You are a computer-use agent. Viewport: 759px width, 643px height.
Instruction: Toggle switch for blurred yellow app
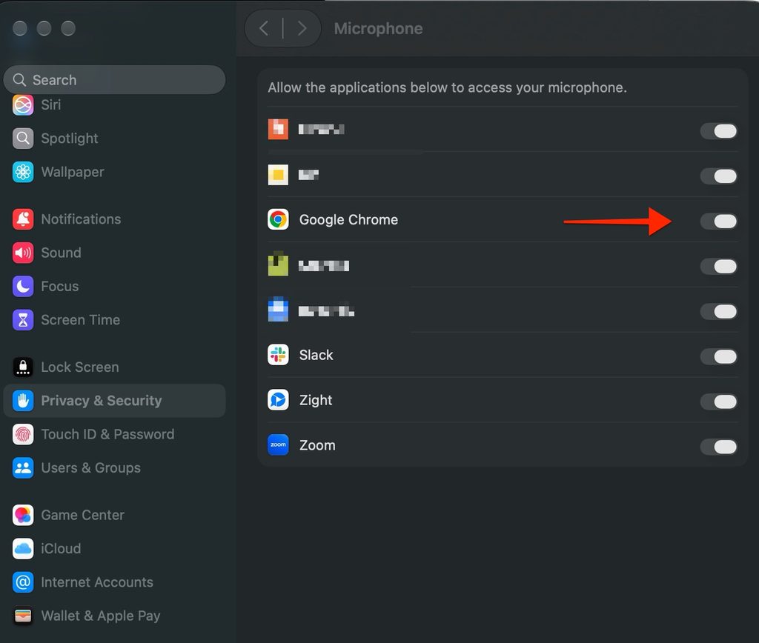pyautogui.click(x=719, y=176)
